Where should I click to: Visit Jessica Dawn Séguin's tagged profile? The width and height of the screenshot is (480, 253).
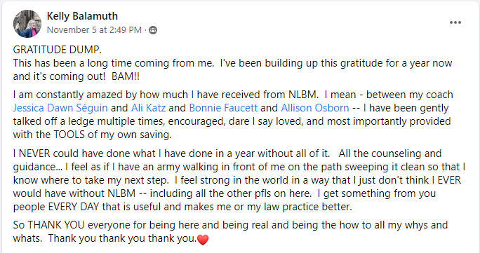click(x=60, y=108)
